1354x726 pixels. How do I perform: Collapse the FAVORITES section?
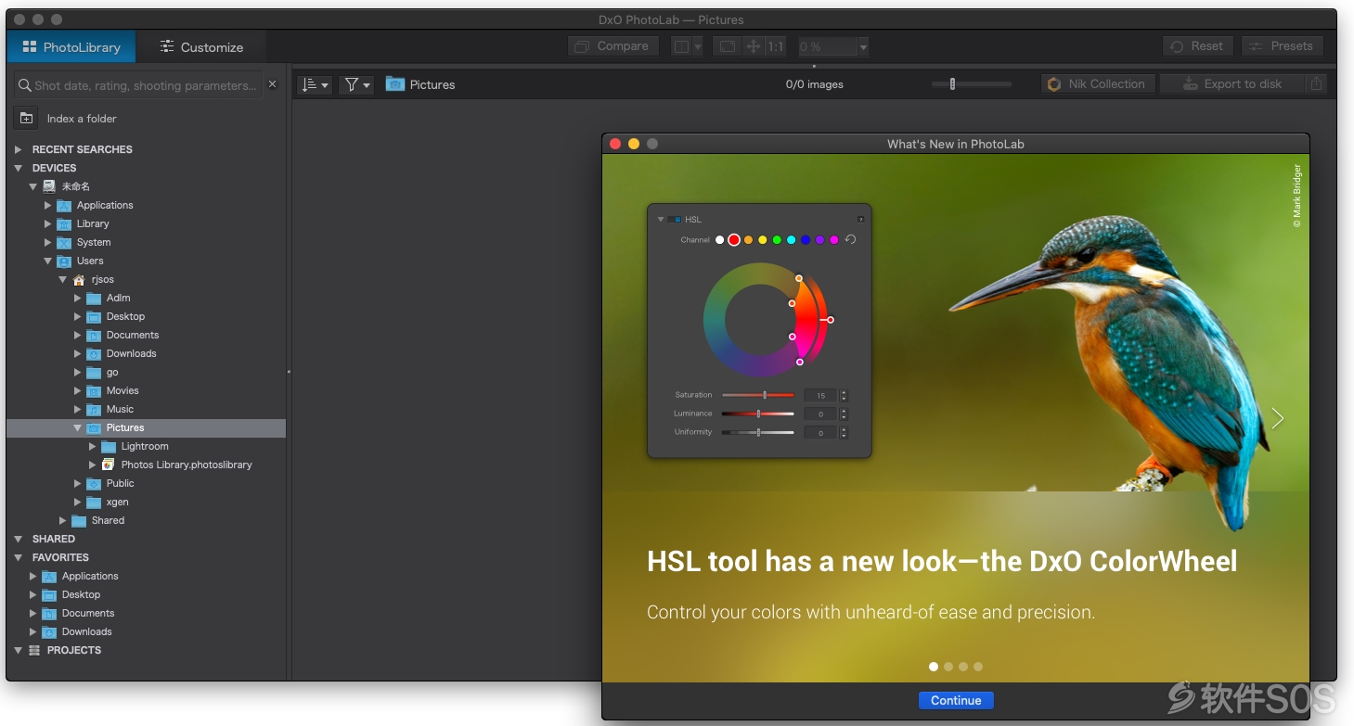pyautogui.click(x=19, y=557)
